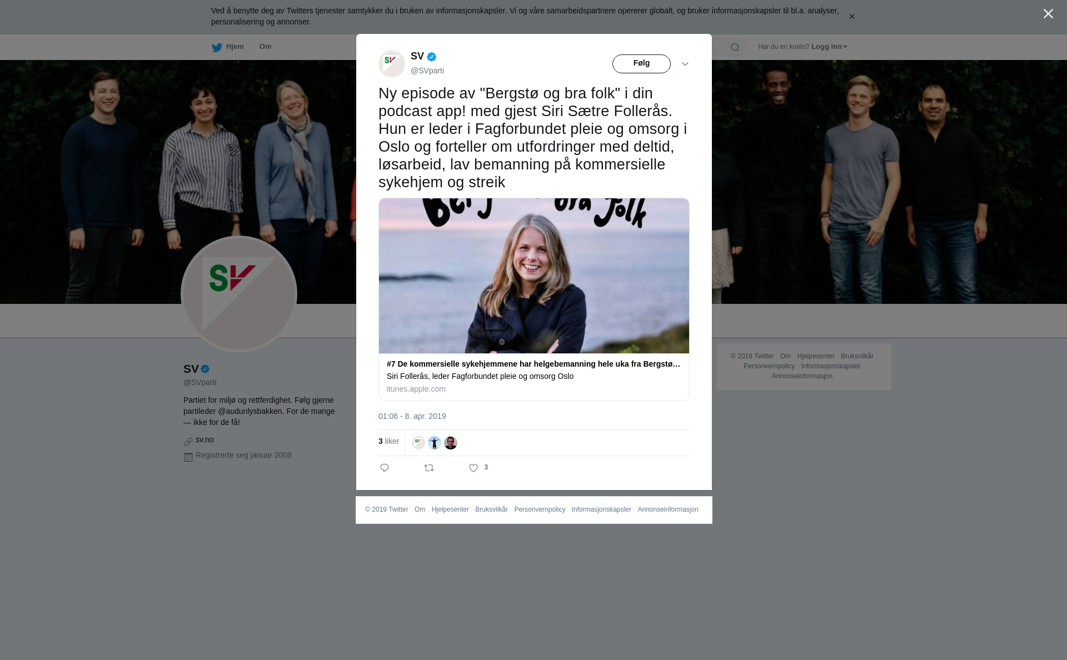The width and height of the screenshot is (1067, 660).
Task: Open Annonseinformasjon in right sidebar footer
Action: pos(802,376)
